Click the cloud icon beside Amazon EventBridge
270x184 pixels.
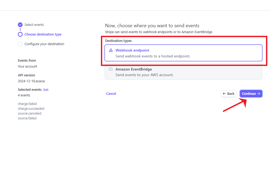pos(111,69)
